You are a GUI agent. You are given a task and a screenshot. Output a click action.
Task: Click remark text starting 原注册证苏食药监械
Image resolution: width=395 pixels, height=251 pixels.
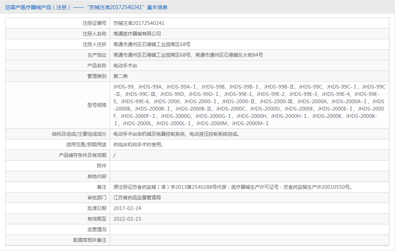pos(233,187)
